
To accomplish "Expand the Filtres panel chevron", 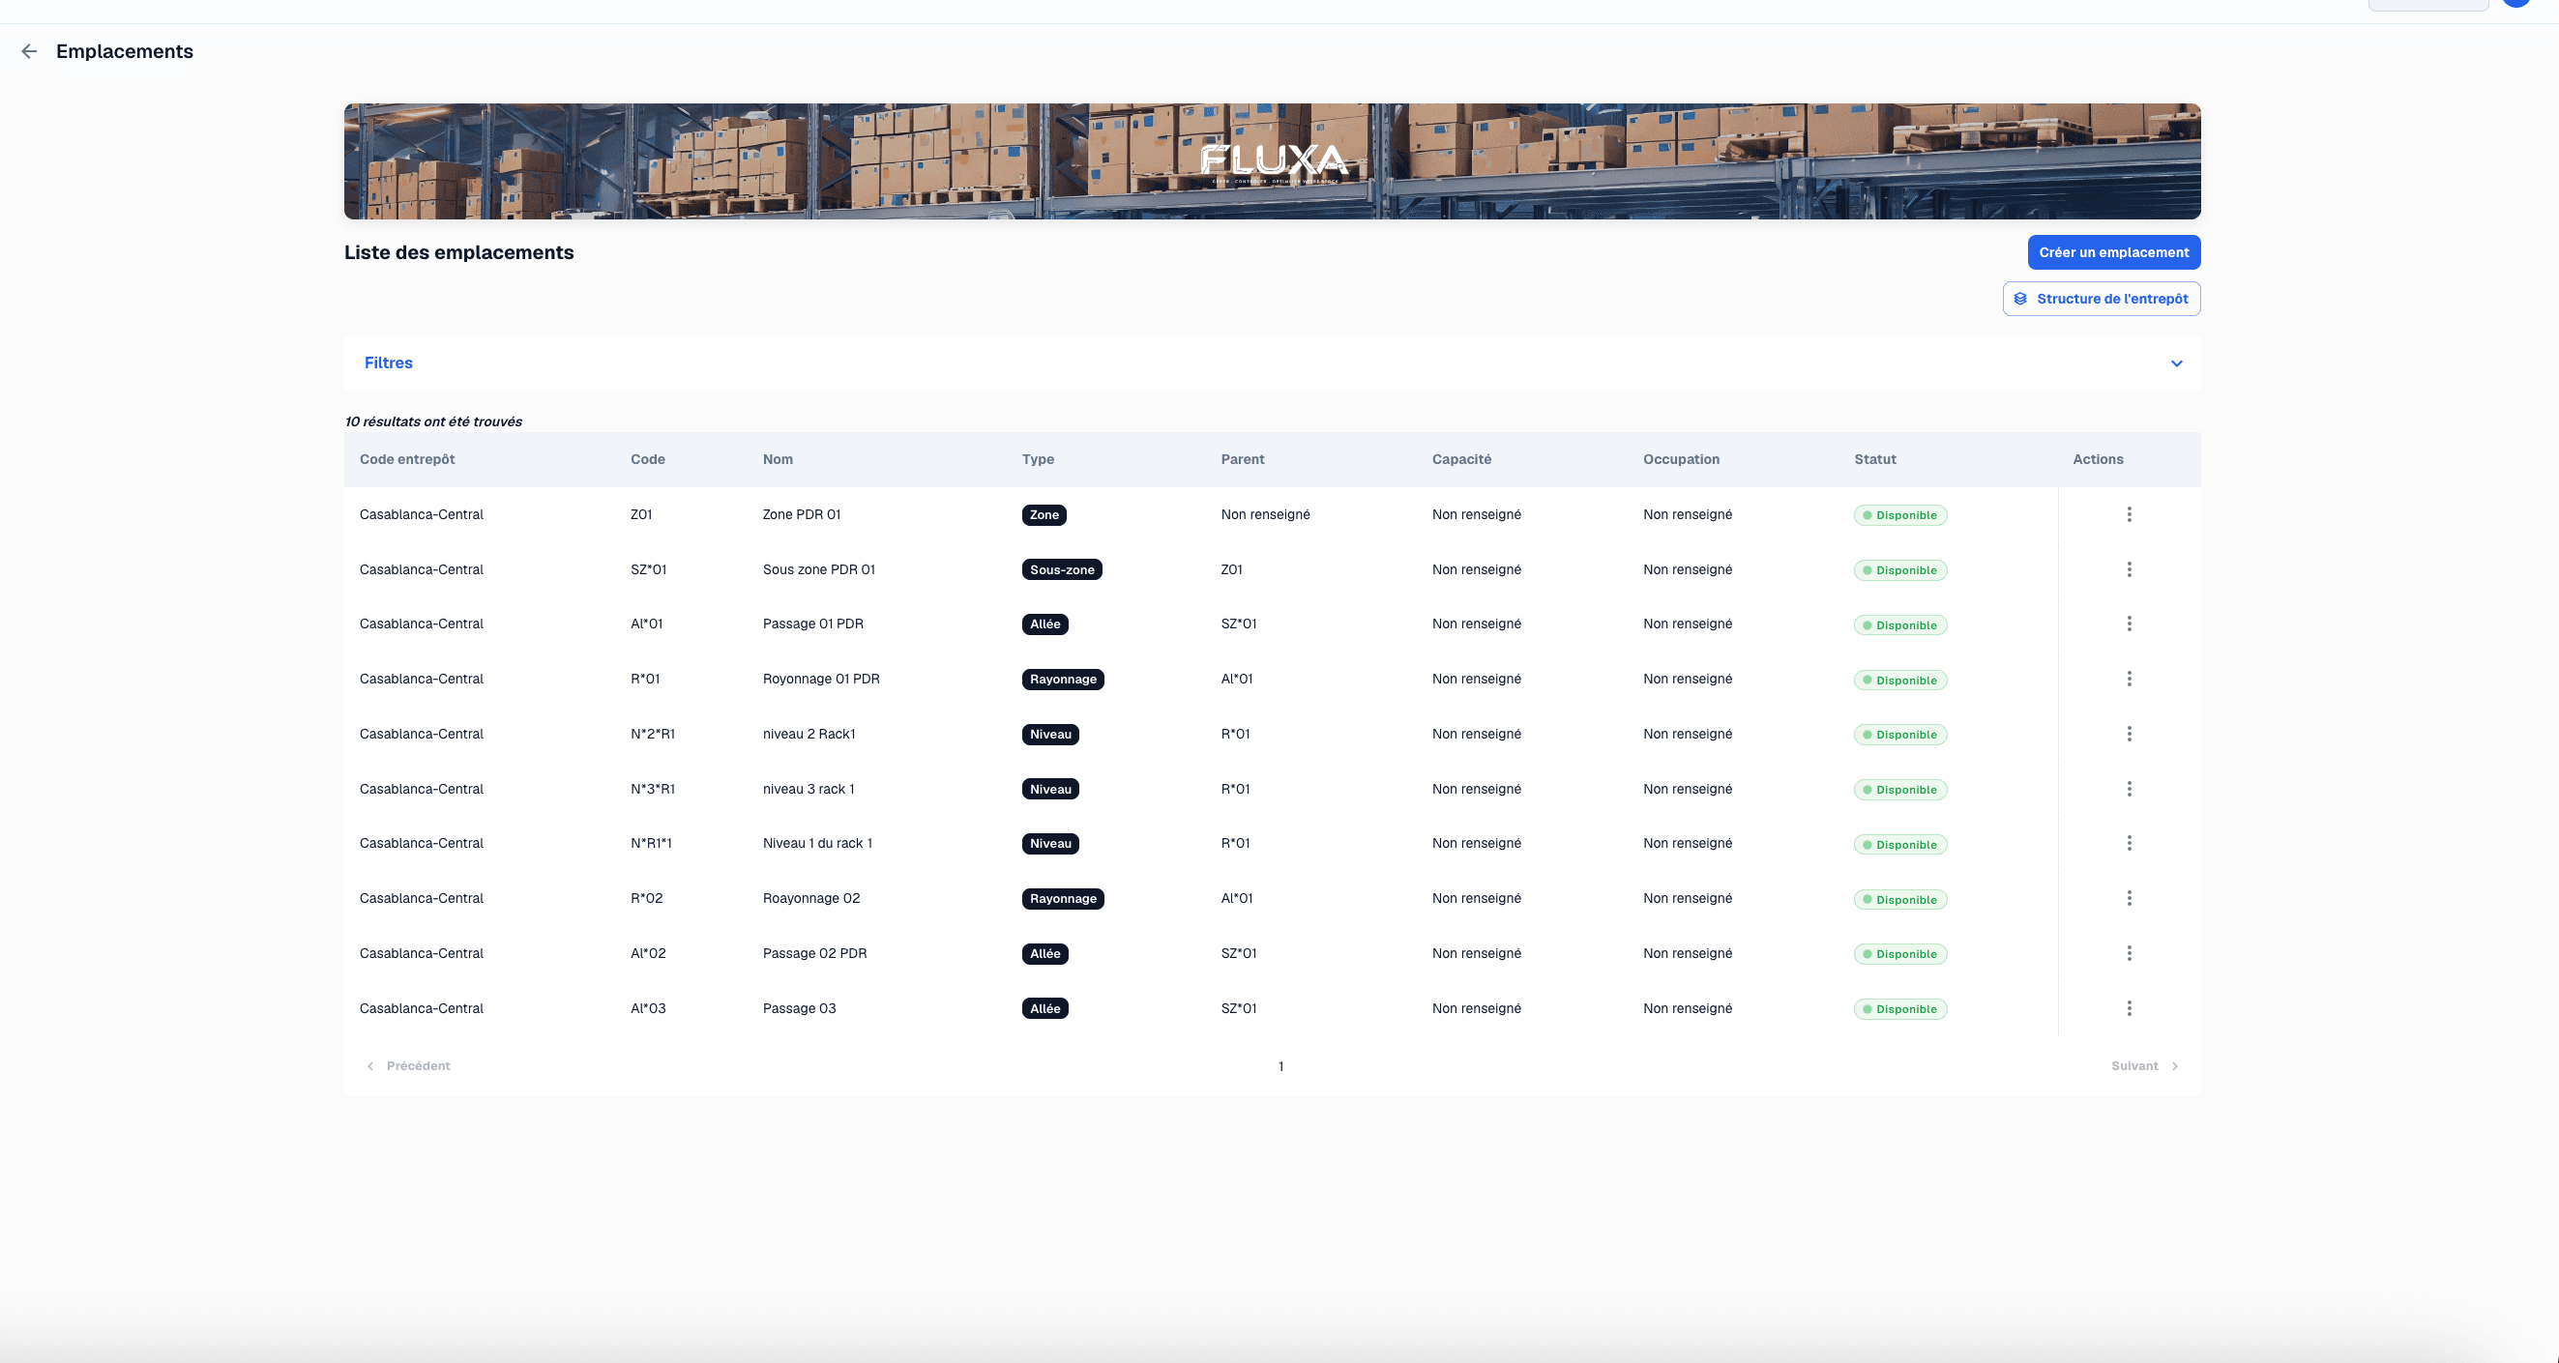I will coord(2177,363).
